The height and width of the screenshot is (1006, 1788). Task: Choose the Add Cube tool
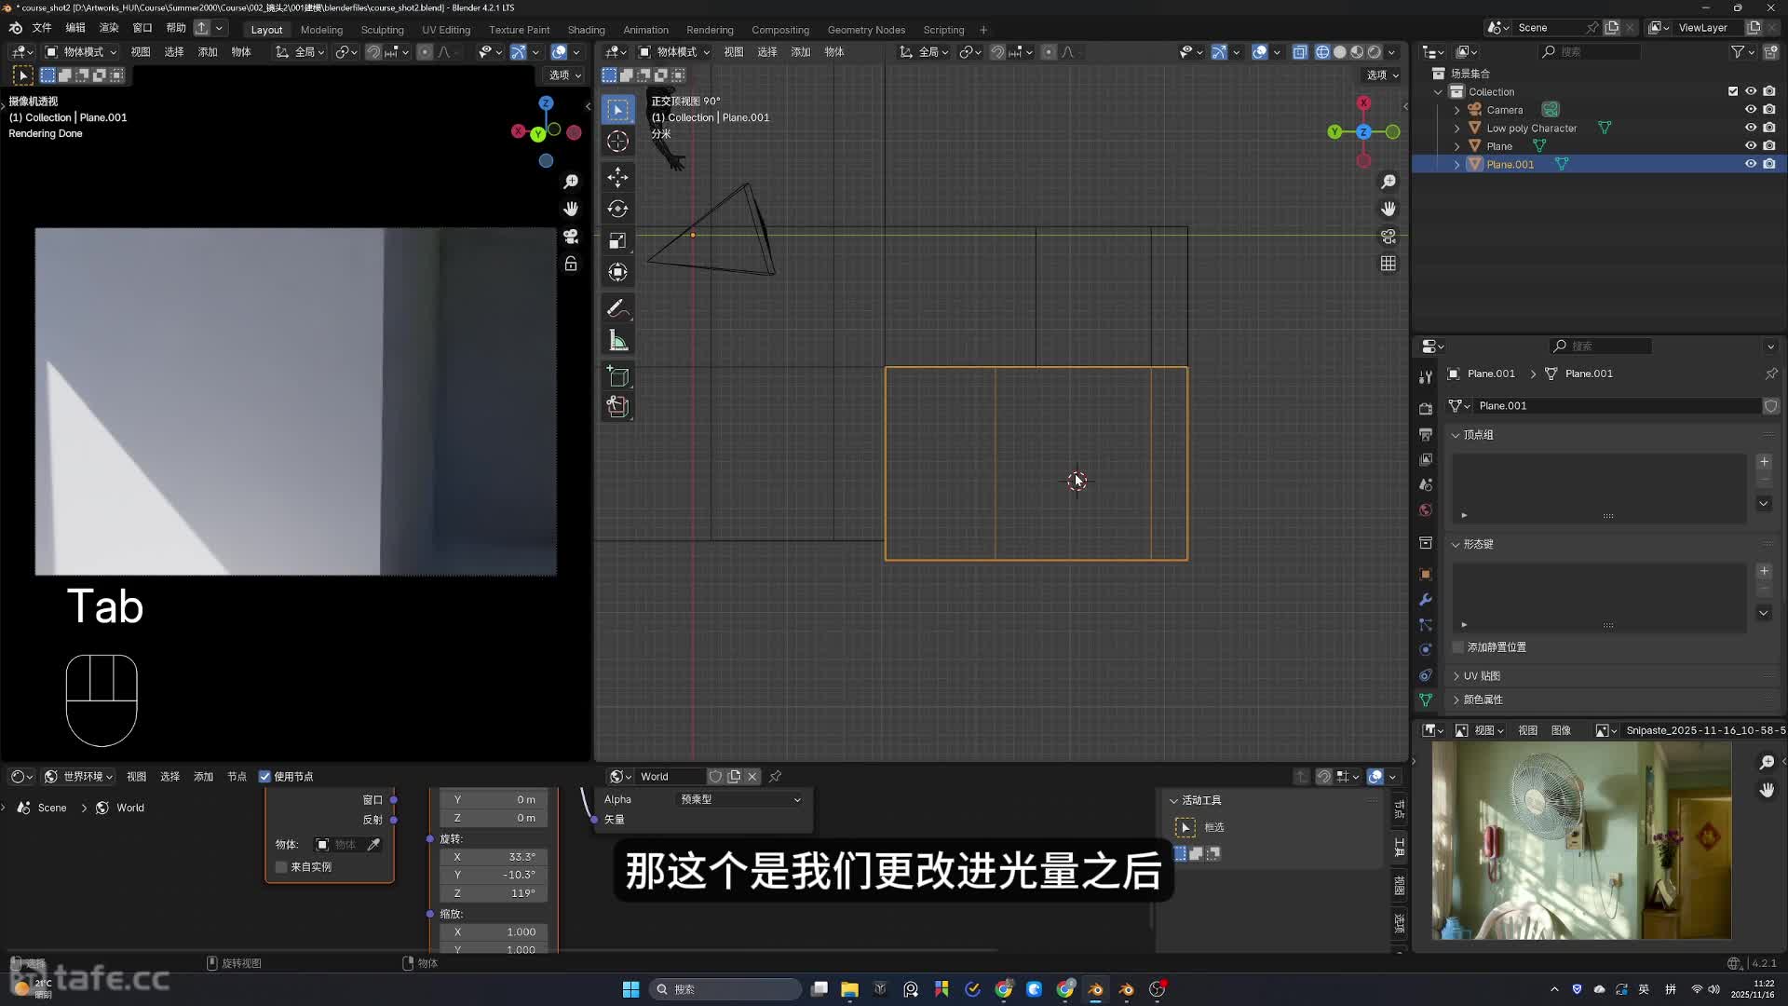pyautogui.click(x=617, y=376)
